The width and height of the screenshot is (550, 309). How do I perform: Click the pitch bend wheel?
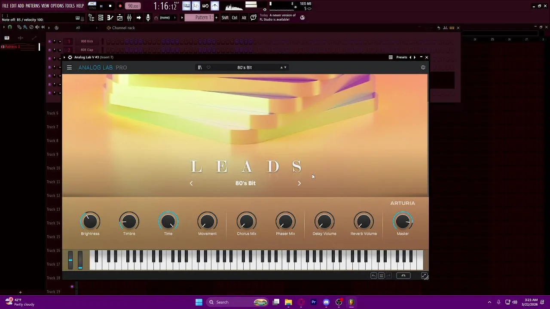coord(70,261)
